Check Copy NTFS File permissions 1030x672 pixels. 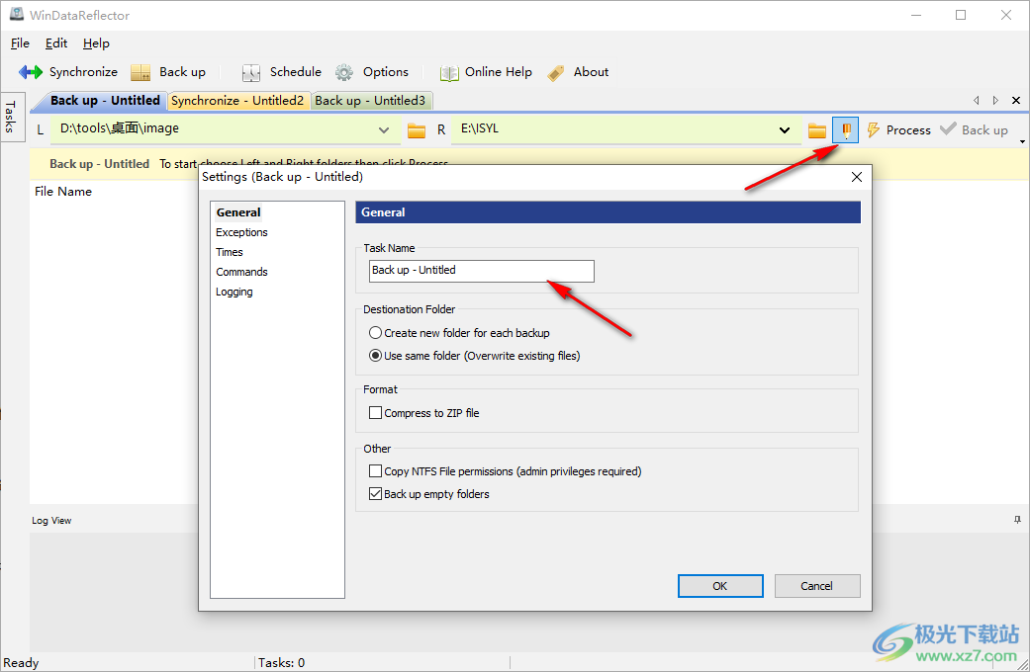[x=376, y=471]
